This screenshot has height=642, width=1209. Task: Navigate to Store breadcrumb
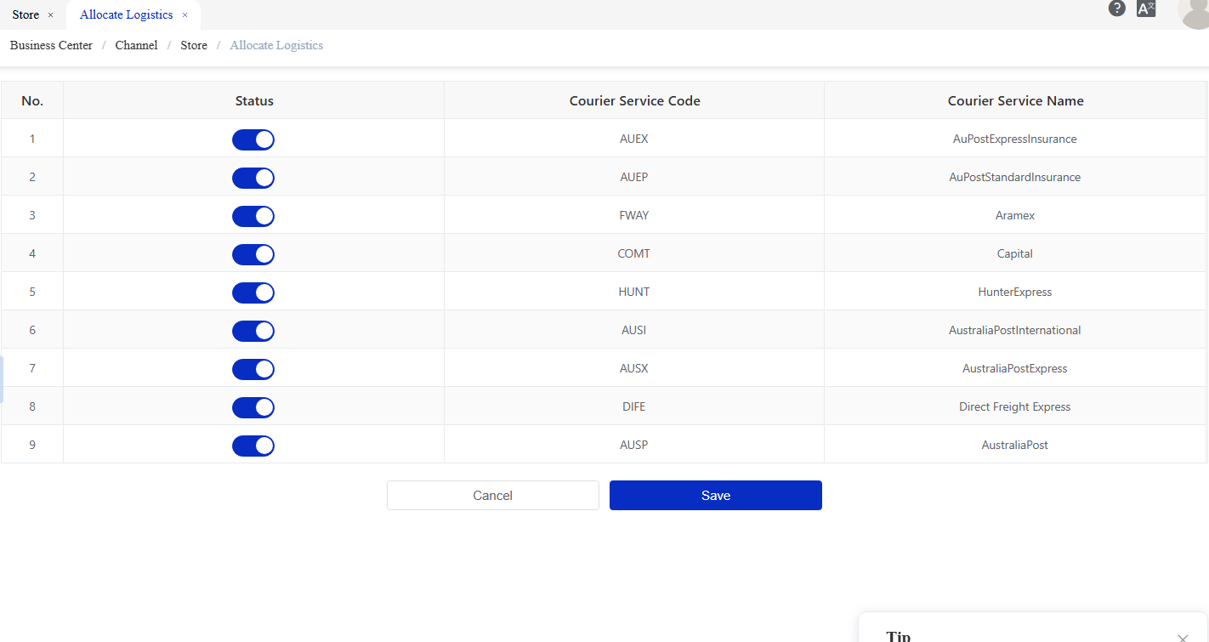tap(194, 45)
